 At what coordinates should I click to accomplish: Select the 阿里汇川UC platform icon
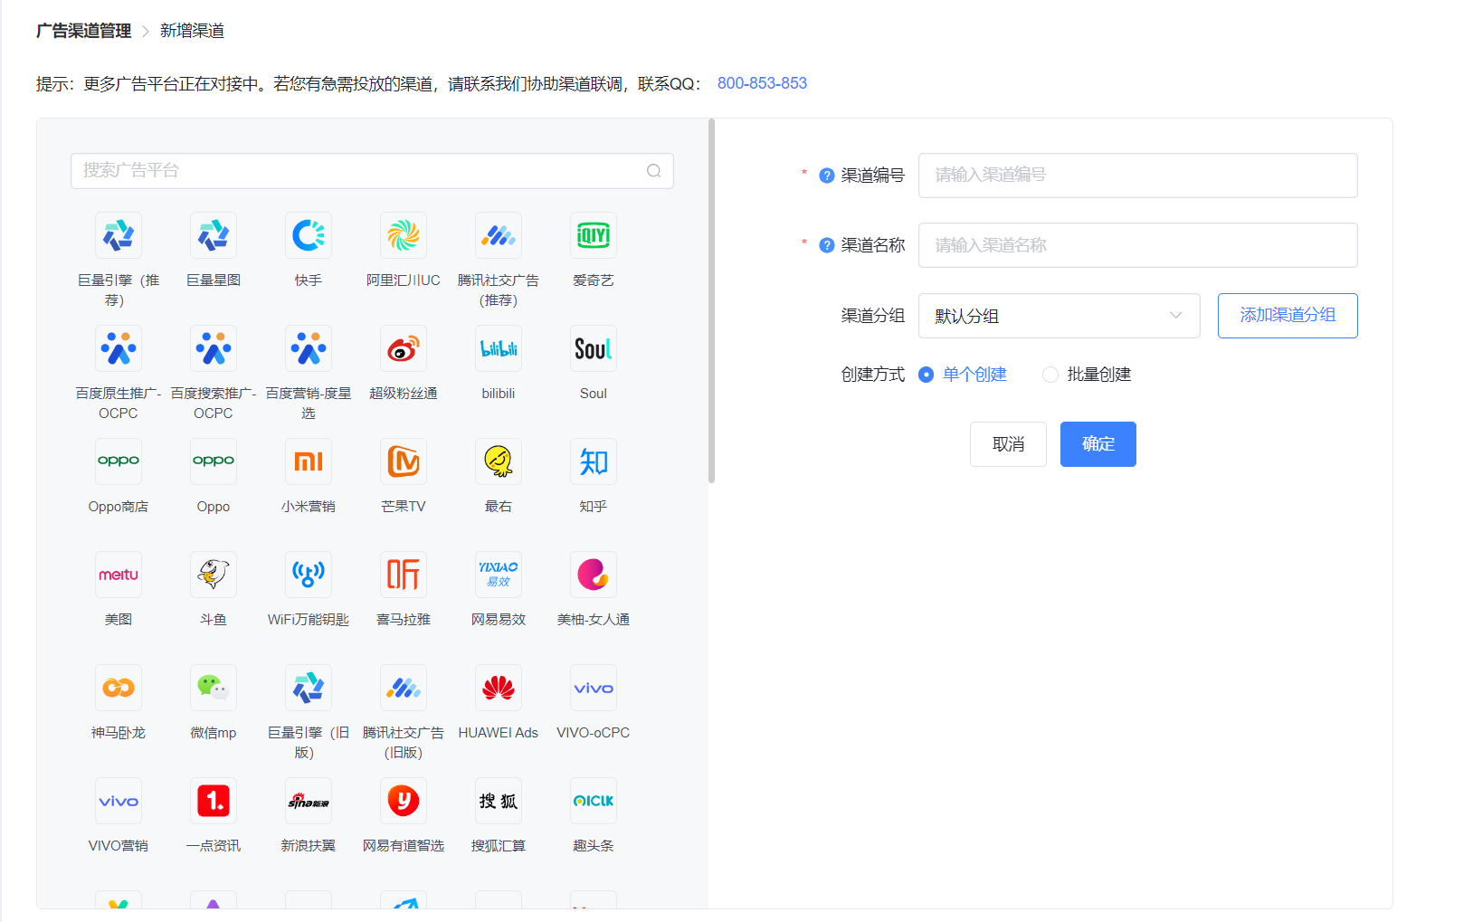(404, 235)
